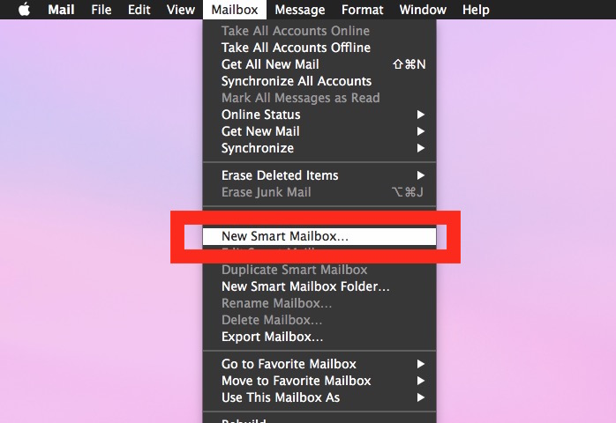Expand the Use This Mailbox As submenu
This screenshot has height=423, width=616.
[x=319, y=397]
